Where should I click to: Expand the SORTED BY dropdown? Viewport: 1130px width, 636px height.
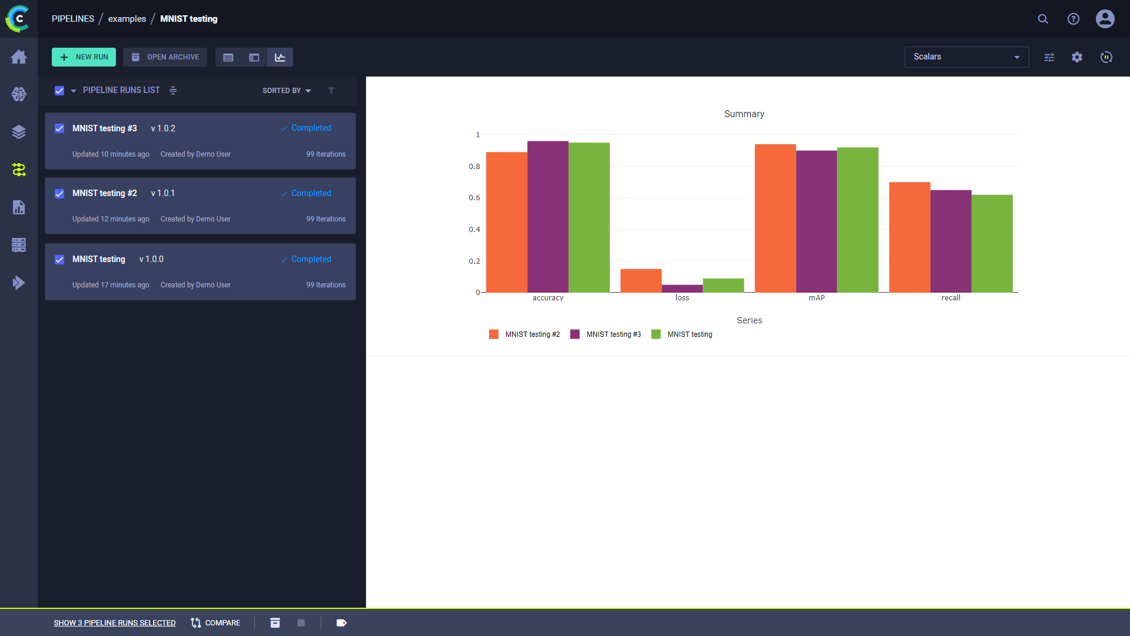tap(287, 91)
